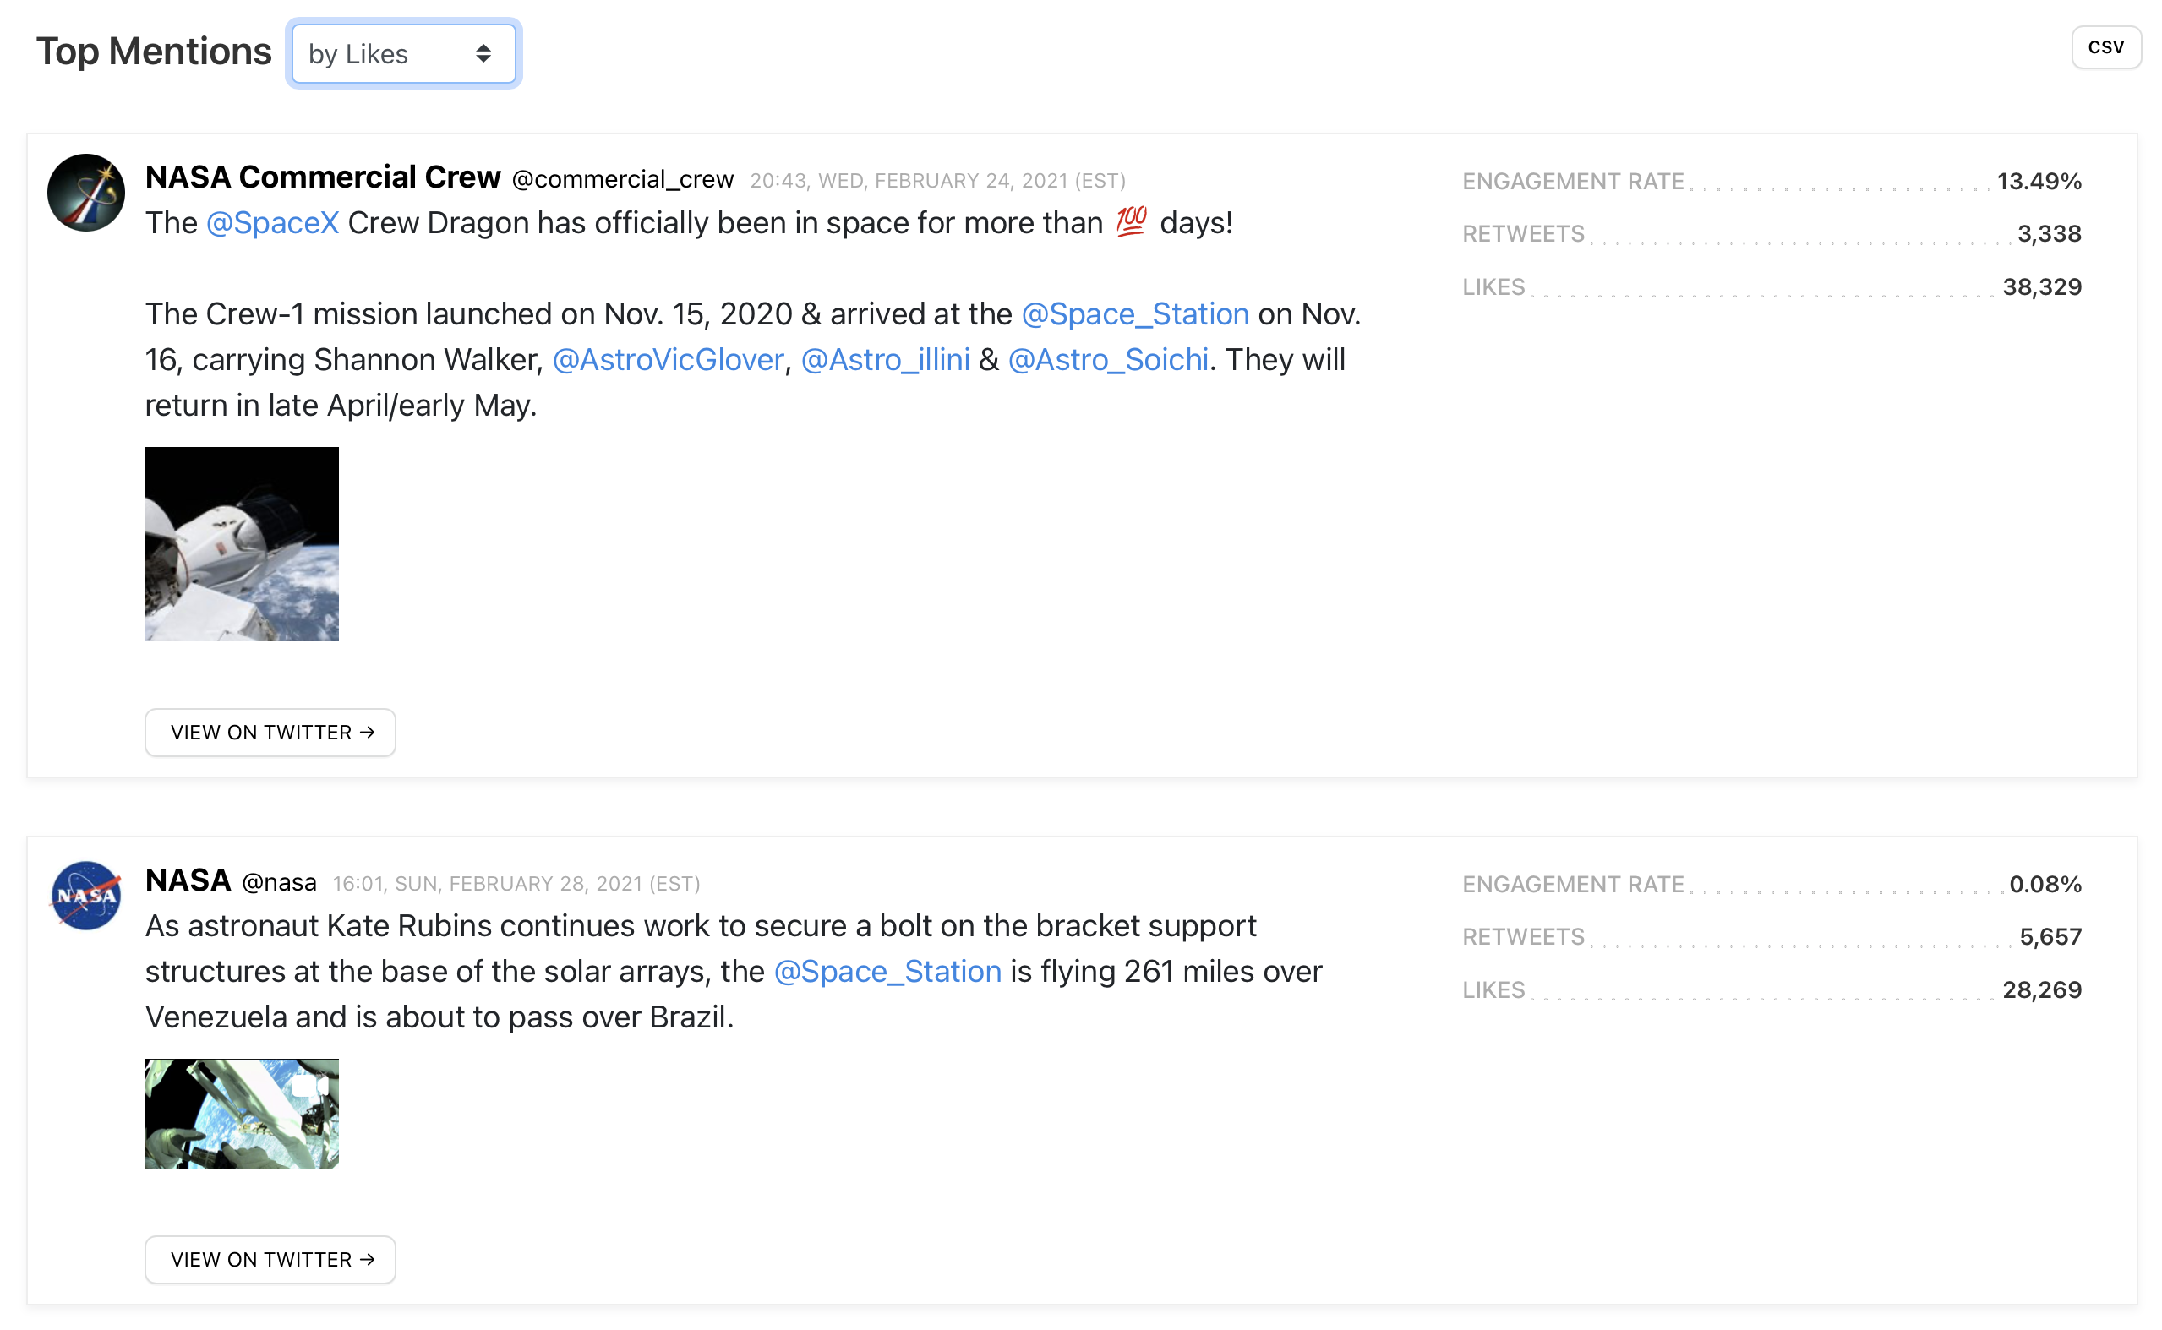Click the @commercial_crew handle
This screenshot has height=1330, width=2162.
pyautogui.click(x=622, y=179)
